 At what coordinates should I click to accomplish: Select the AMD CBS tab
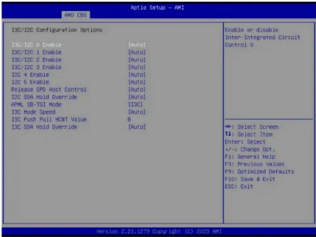(x=76, y=15)
